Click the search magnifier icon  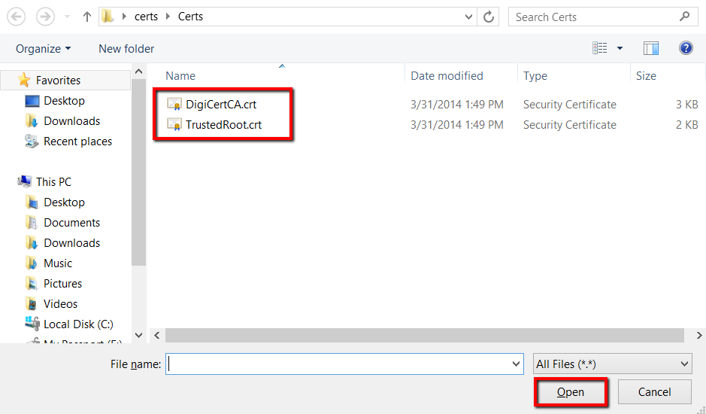point(685,17)
